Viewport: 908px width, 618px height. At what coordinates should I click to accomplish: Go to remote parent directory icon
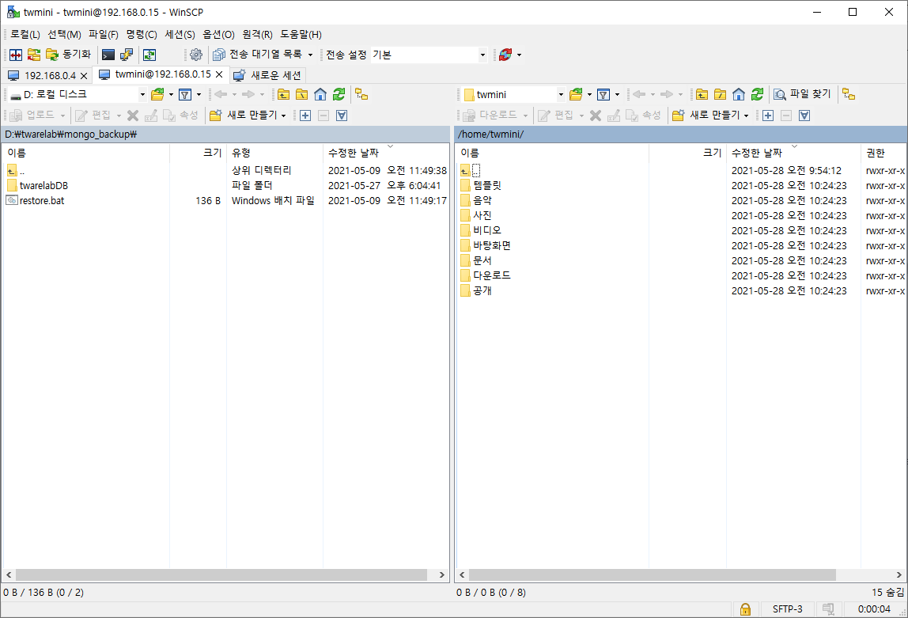[x=702, y=94]
